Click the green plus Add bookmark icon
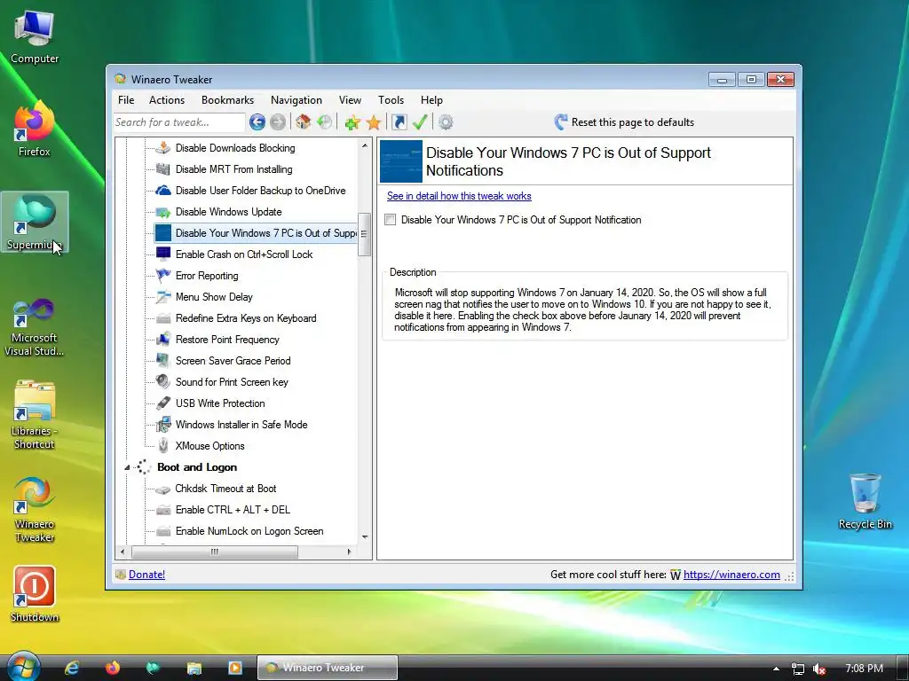This screenshot has height=681, width=909. [352, 122]
